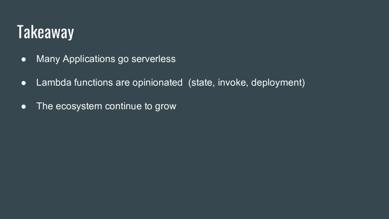Click the word The in third bullet
Viewport: 389px width, 219px height.
pyautogui.click(x=45, y=106)
